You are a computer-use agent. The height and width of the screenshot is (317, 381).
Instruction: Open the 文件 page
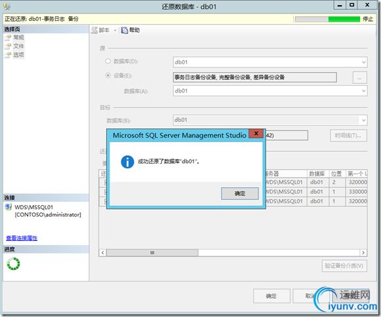click(x=19, y=46)
